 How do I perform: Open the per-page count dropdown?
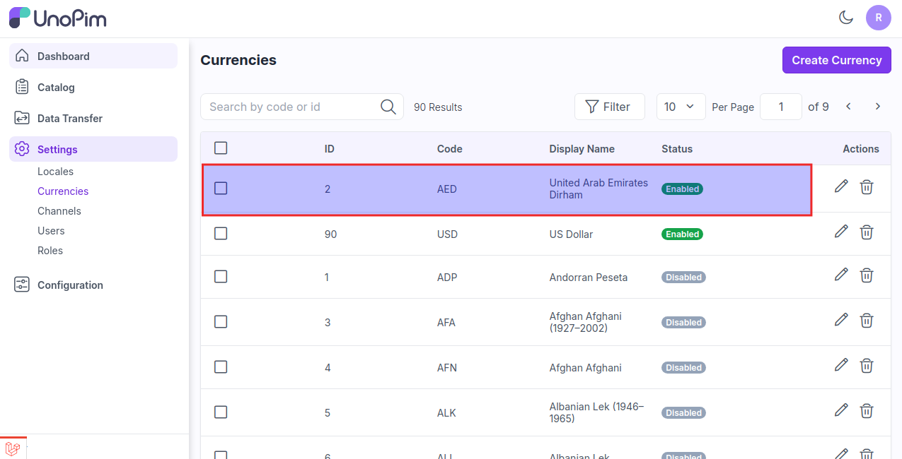(x=681, y=106)
